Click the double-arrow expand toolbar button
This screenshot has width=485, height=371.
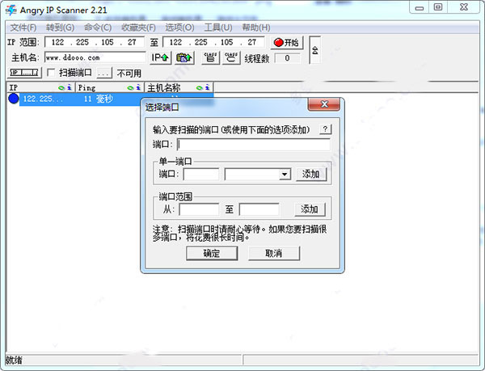tap(314, 48)
